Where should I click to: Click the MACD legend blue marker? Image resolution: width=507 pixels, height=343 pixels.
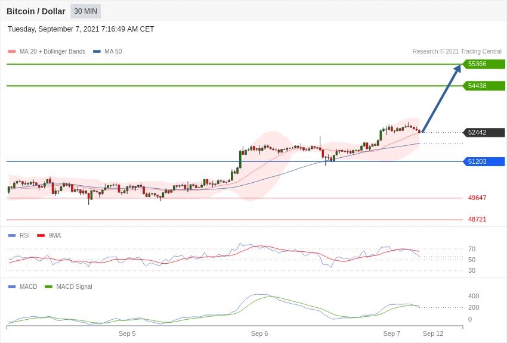click(12, 286)
